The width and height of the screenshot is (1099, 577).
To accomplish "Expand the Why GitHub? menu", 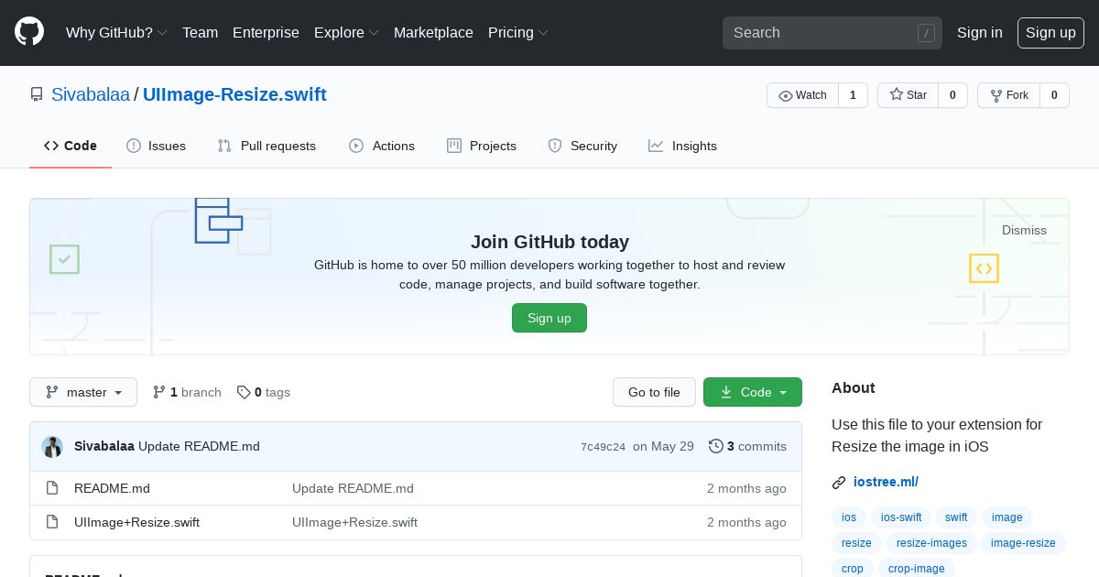I will coord(116,32).
